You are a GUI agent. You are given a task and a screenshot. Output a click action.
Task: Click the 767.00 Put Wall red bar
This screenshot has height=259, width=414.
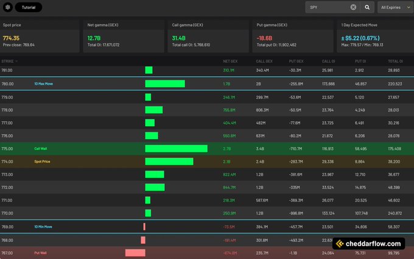(135, 253)
